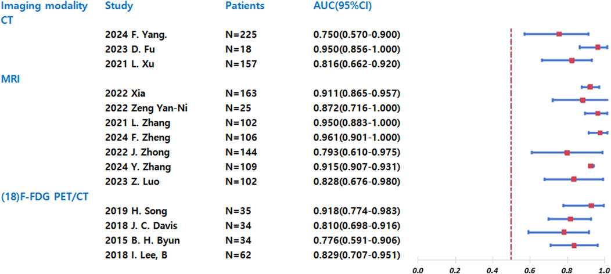Click the red marker for 2024 Y. Zhang
The height and width of the screenshot is (274, 611).
click(591, 166)
